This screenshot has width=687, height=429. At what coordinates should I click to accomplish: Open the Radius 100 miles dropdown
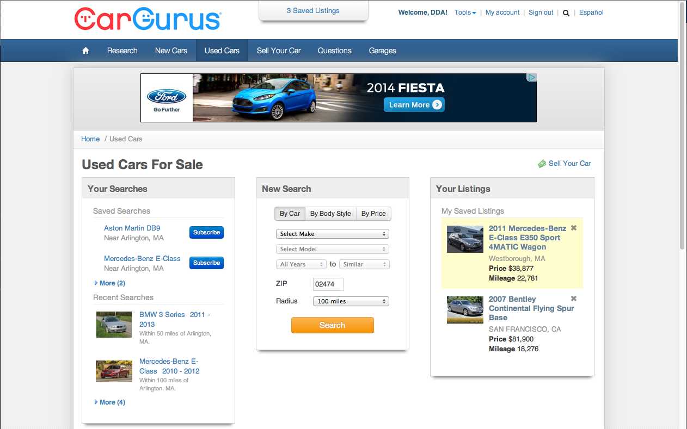(351, 301)
